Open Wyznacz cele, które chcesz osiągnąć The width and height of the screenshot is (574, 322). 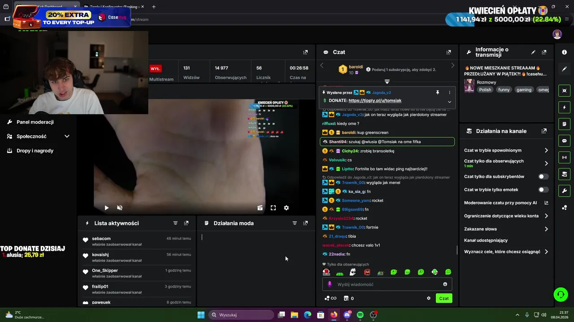[506, 252]
